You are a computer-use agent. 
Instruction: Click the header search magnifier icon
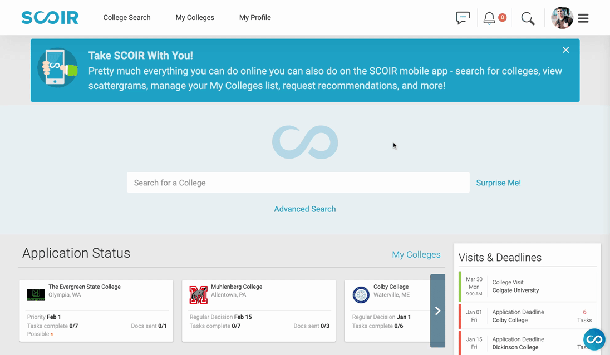528,18
